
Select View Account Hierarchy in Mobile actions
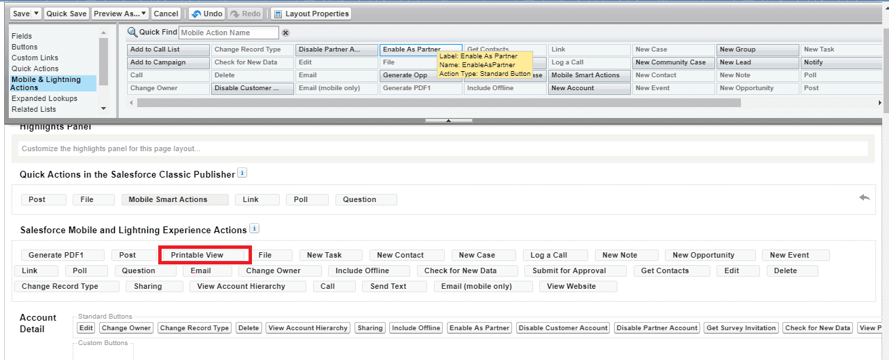click(x=247, y=286)
